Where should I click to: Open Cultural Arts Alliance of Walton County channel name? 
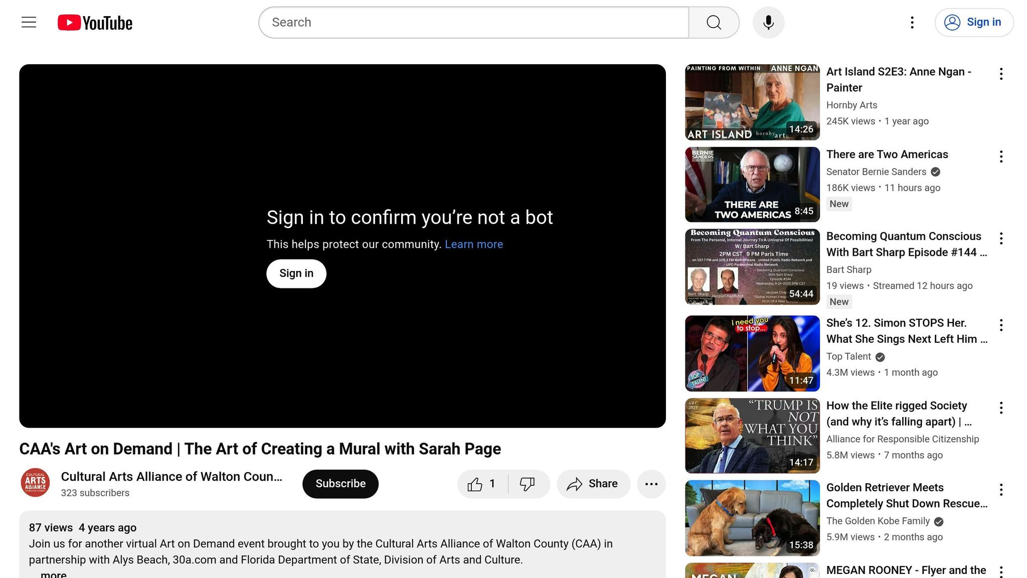tap(172, 477)
